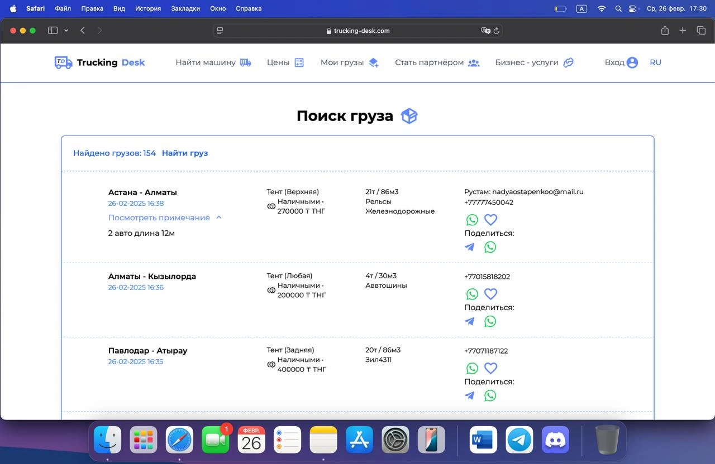
Task: Share Алматы - Кызылорда cargo via WhatsApp
Action: click(490, 321)
